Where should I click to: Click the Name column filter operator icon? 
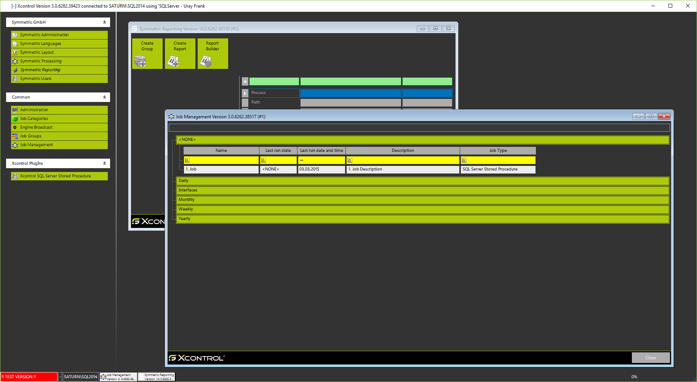pyautogui.click(x=187, y=161)
